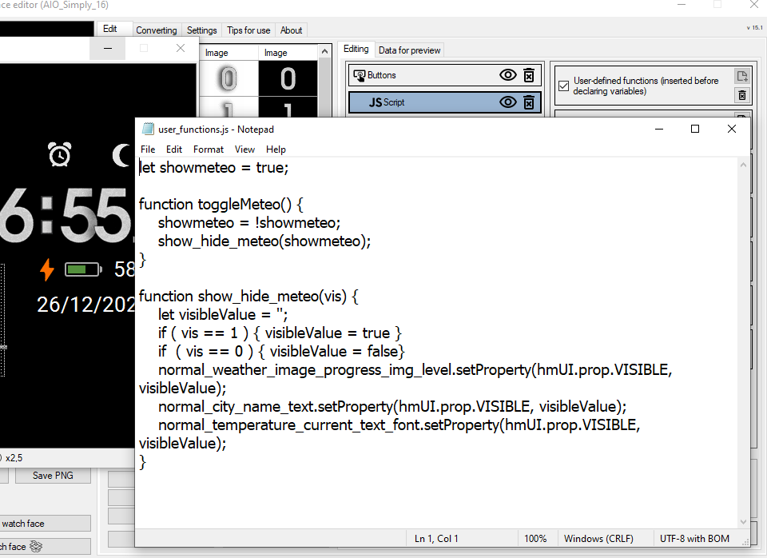
Task: Click the 6:55 time digits in preview
Action: 66,217
